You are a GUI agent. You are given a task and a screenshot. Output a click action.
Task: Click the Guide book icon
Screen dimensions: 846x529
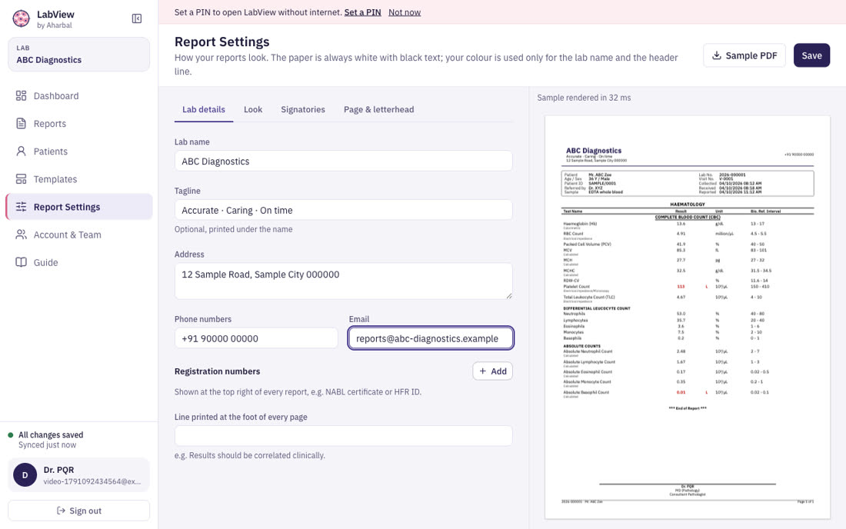21,263
